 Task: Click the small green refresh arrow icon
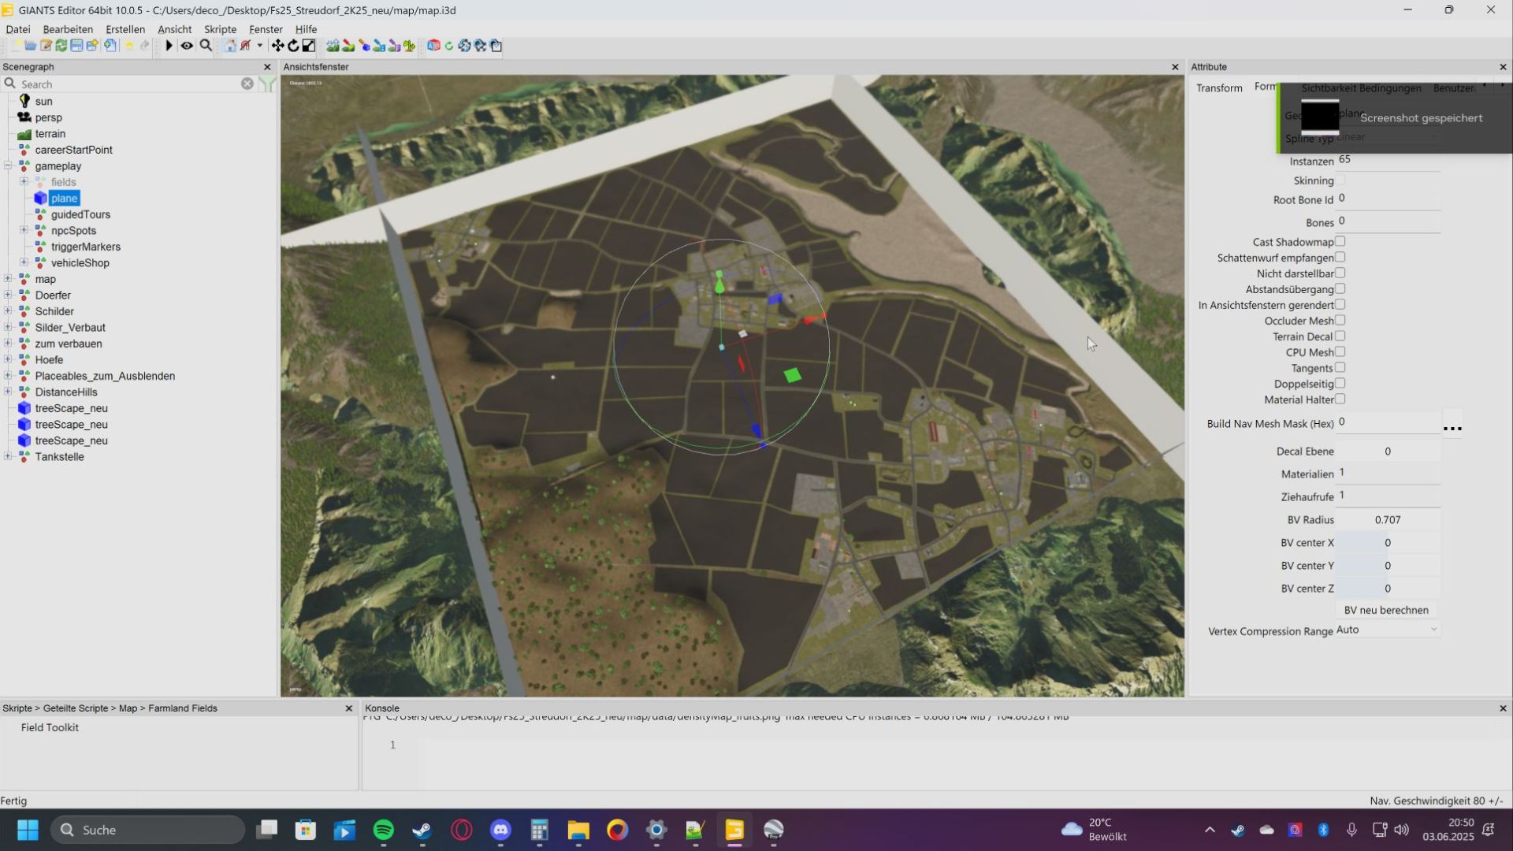point(449,46)
